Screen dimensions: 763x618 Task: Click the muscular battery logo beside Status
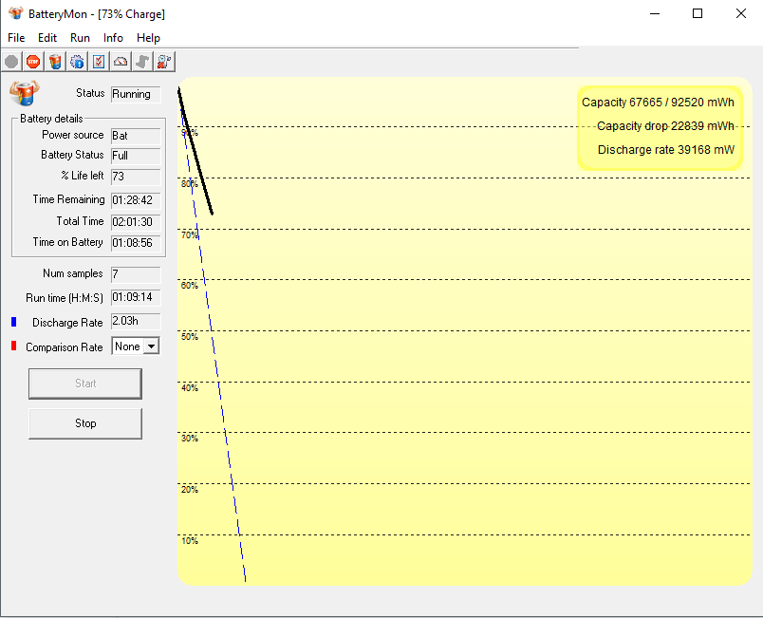click(x=24, y=92)
